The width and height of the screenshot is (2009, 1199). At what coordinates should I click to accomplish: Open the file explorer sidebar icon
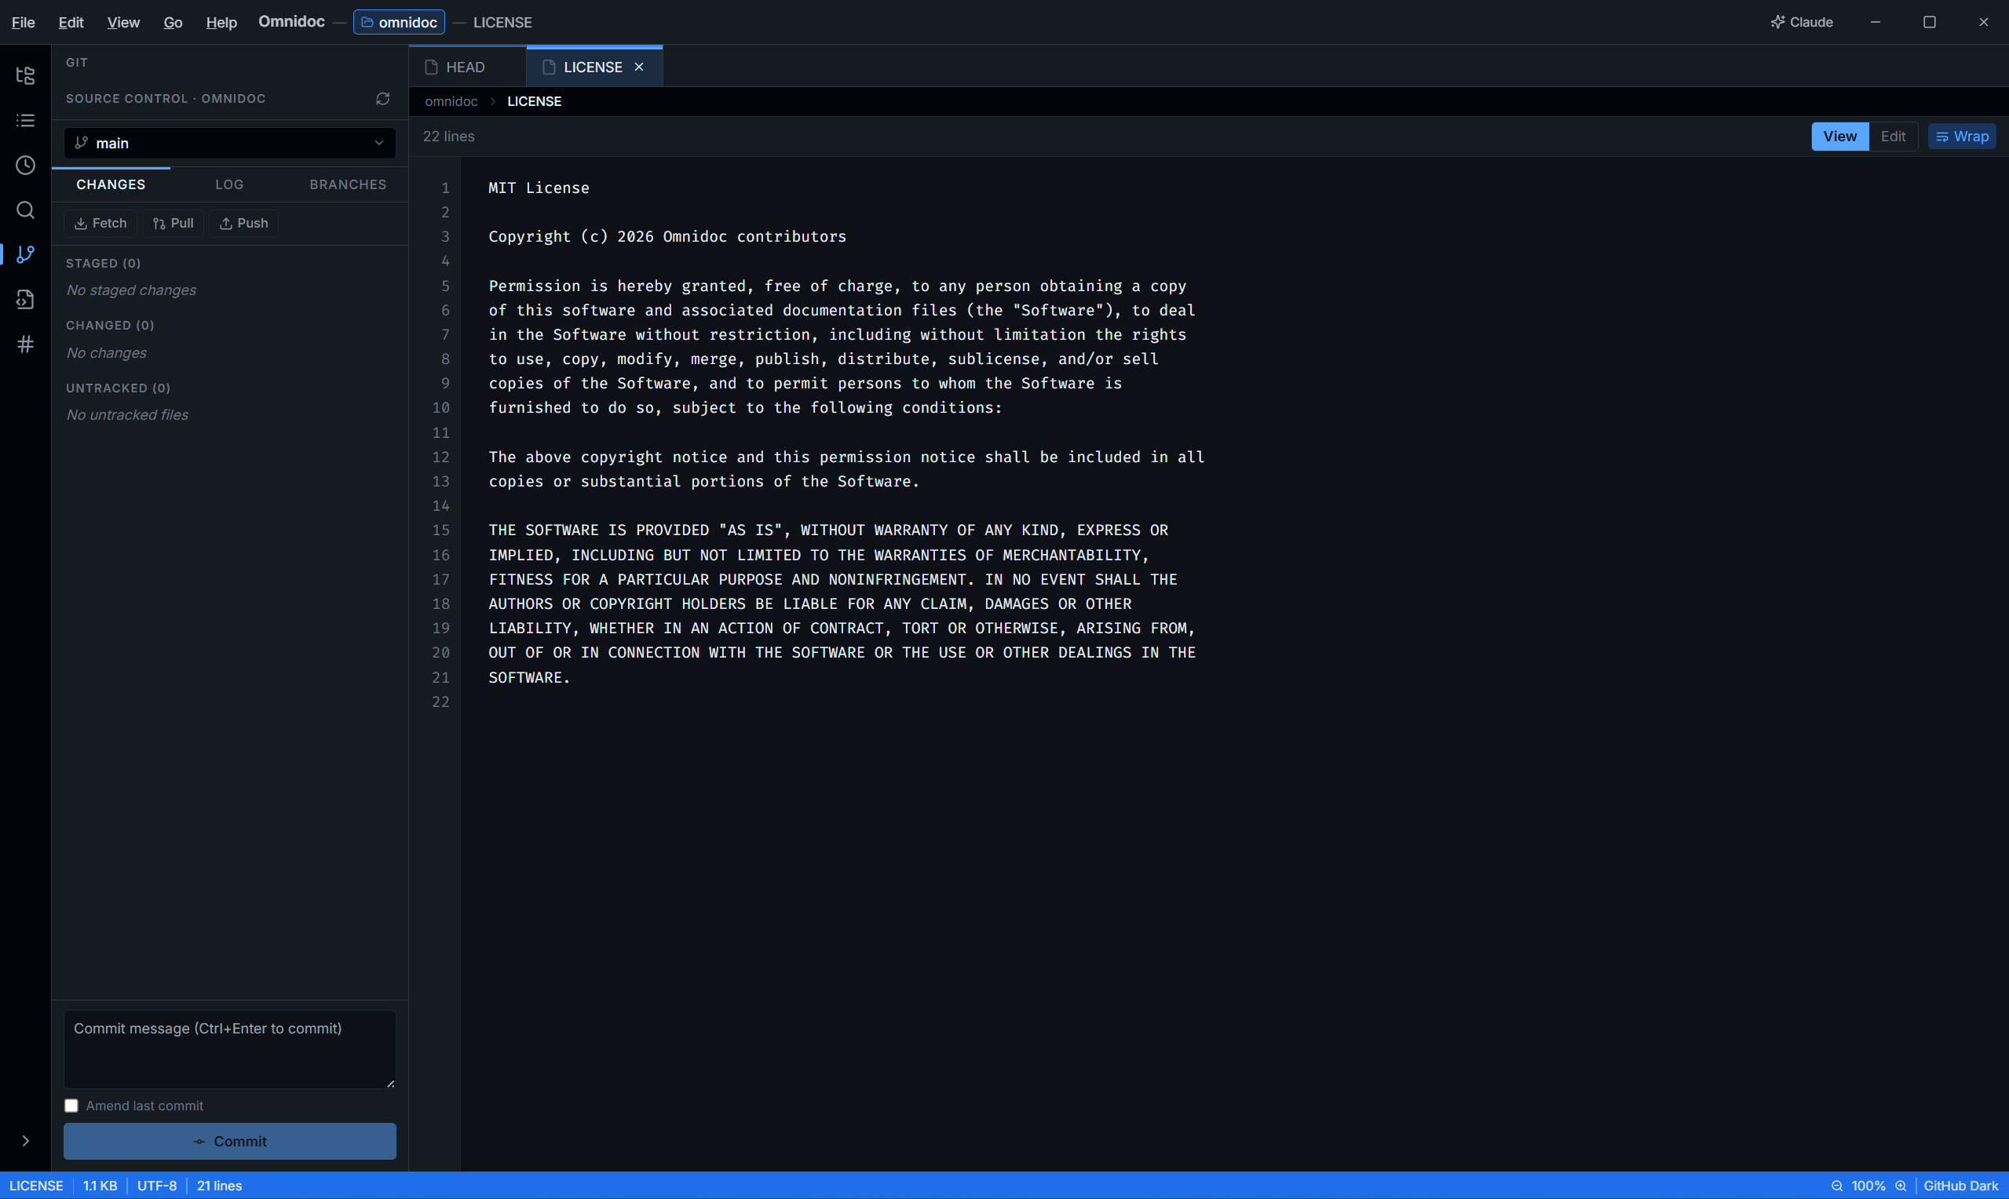tap(25, 75)
